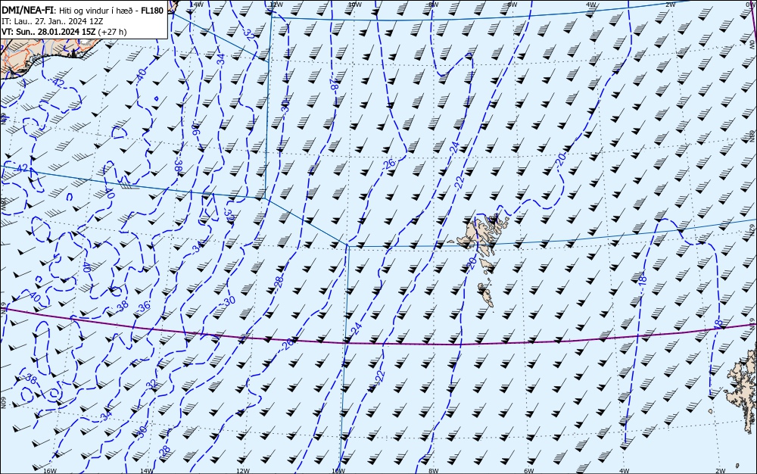Image resolution: width=757 pixels, height=474 pixels.
Task: Click the -26 label crossing the purple boundary line
Action: [x=286, y=345]
